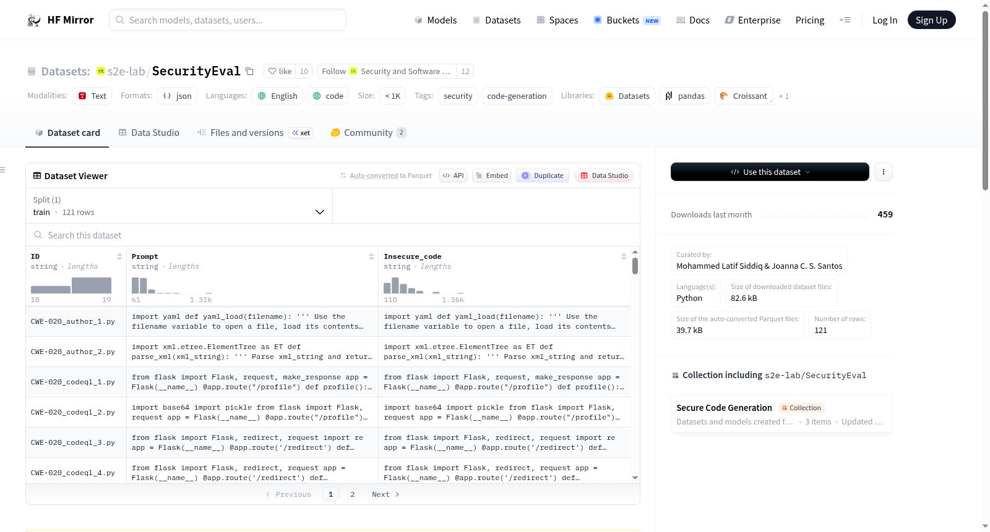Click the xet badge on Files and versions

pyautogui.click(x=301, y=133)
